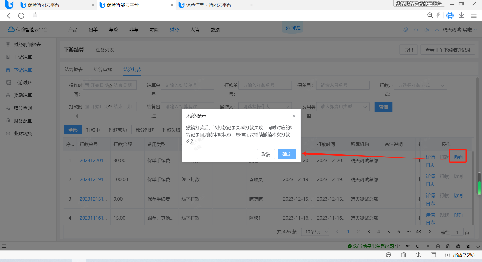482x262 pixels.
Task: Click the status bar trash icon
Action: (x=438, y=246)
